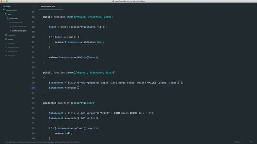Click withJson on line 24
Screen dimensions: 257x144
tap(81, 57)
